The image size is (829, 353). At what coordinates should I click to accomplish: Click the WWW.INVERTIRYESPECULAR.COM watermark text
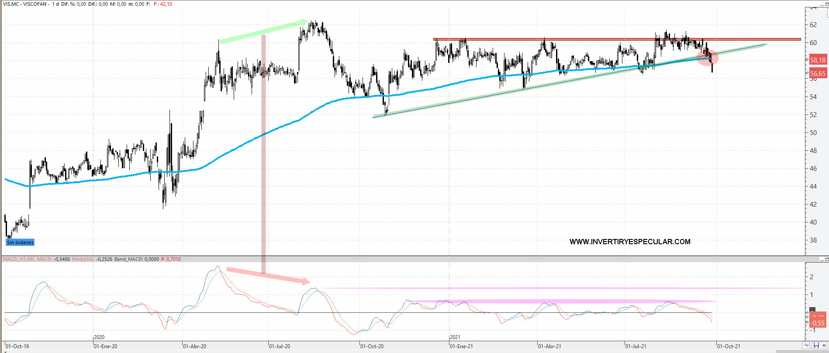coord(630,242)
